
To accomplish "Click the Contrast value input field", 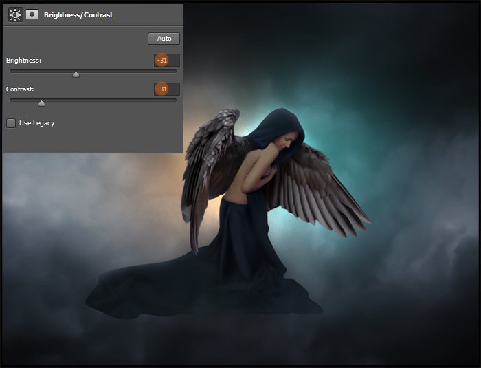I will point(167,89).
